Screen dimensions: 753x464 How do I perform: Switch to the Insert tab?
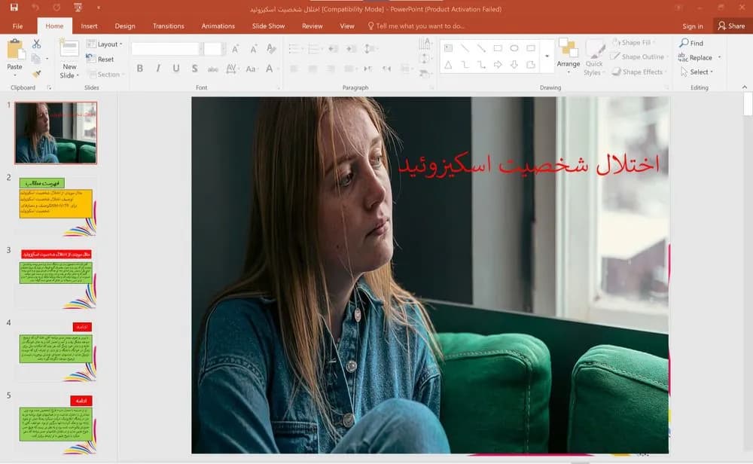tap(89, 26)
